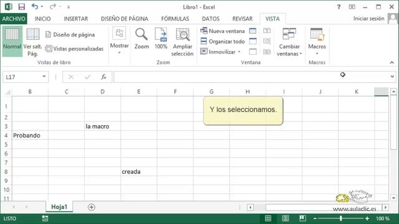Add a new sheet with plus button
Image resolution: width=399 pixels, height=224 pixels.
(x=92, y=207)
